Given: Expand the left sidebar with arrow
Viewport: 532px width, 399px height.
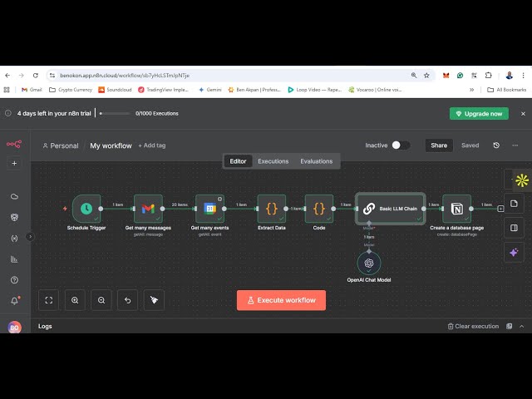Looking at the screenshot, I should tap(30, 236).
